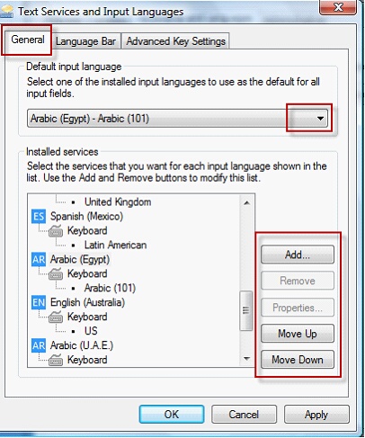Image resolution: width=365 pixels, height=438 pixels.
Task: Click the AR badge beside Arabic (U.A.E.)
Action: point(39,345)
